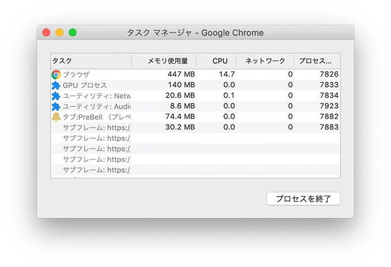The height and width of the screenshot is (267, 391).
Task: Click the 20.6 MB memory value
Action: pos(180,95)
